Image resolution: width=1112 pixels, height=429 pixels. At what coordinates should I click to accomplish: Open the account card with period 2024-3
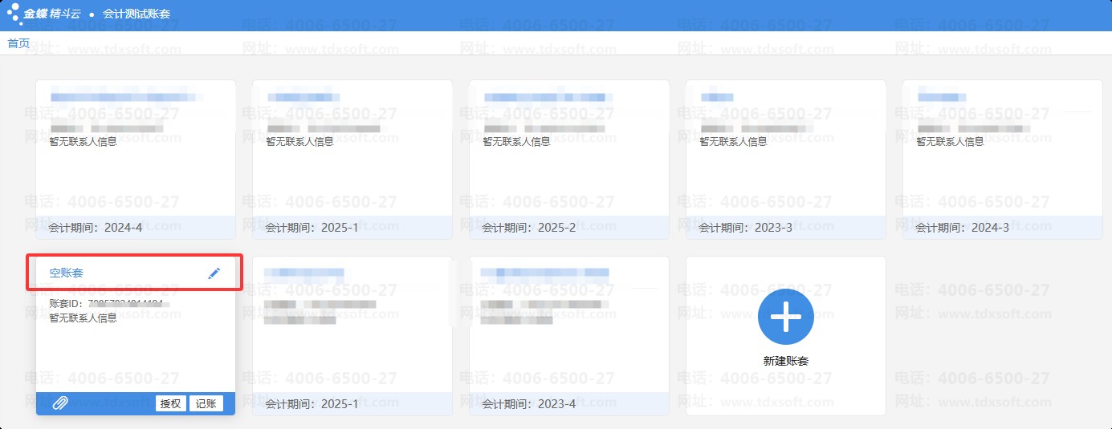click(1002, 159)
